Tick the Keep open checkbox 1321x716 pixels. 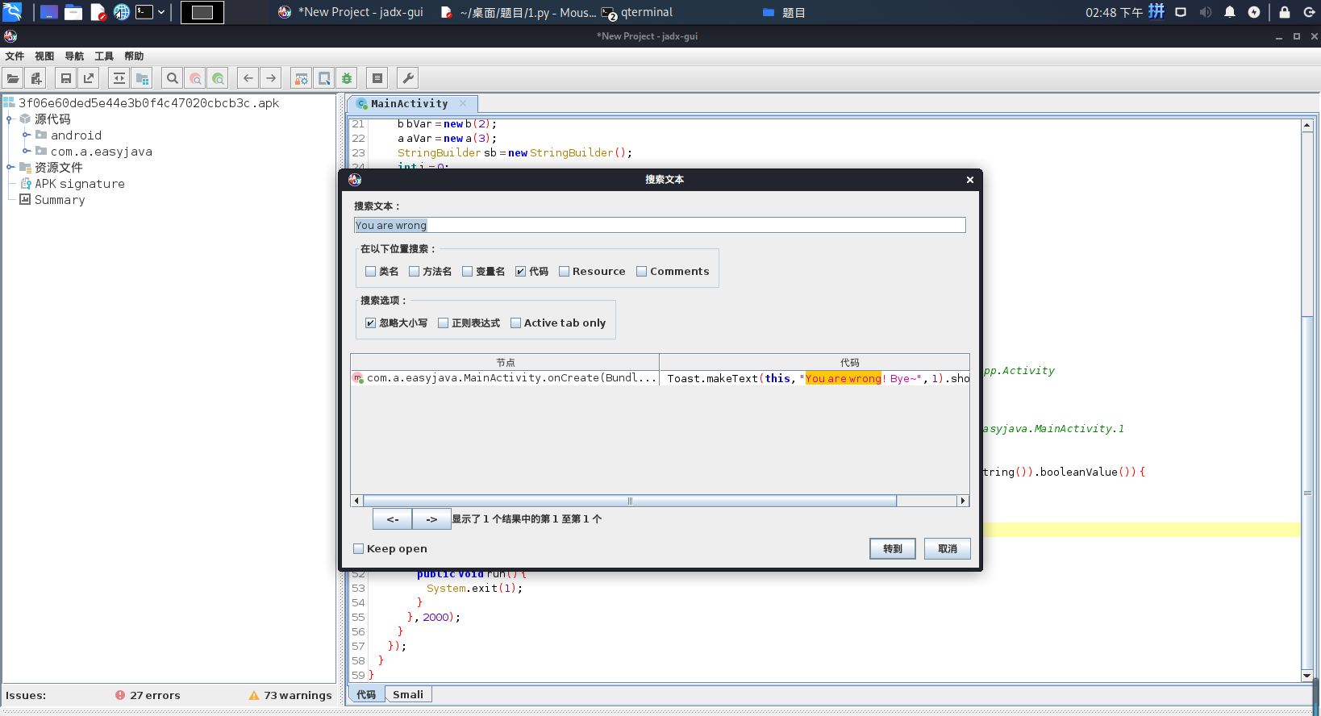[359, 549]
